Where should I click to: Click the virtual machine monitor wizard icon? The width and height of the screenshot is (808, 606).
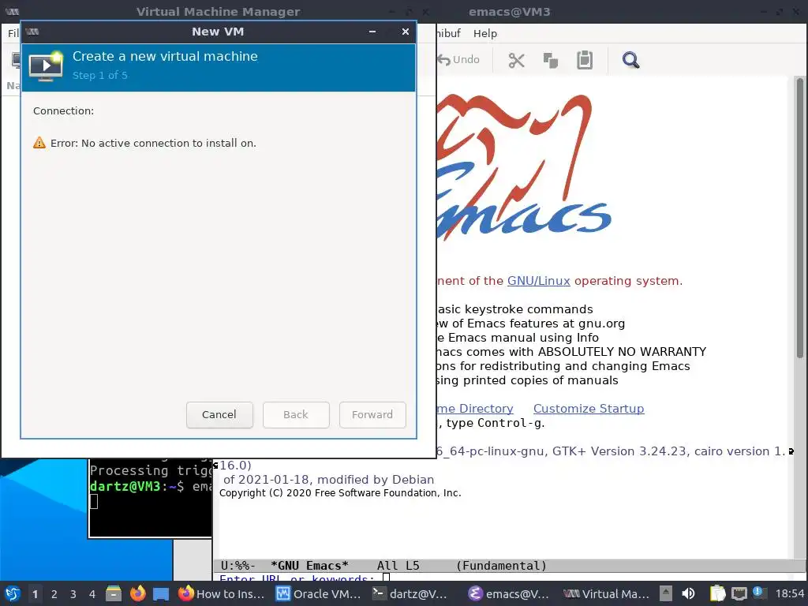point(46,66)
